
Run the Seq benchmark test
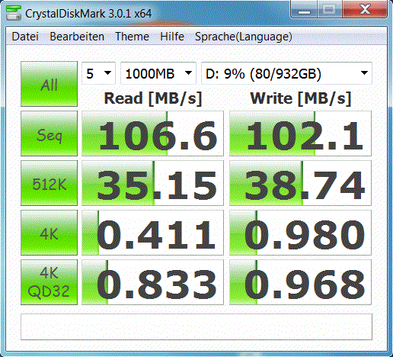[49, 133]
